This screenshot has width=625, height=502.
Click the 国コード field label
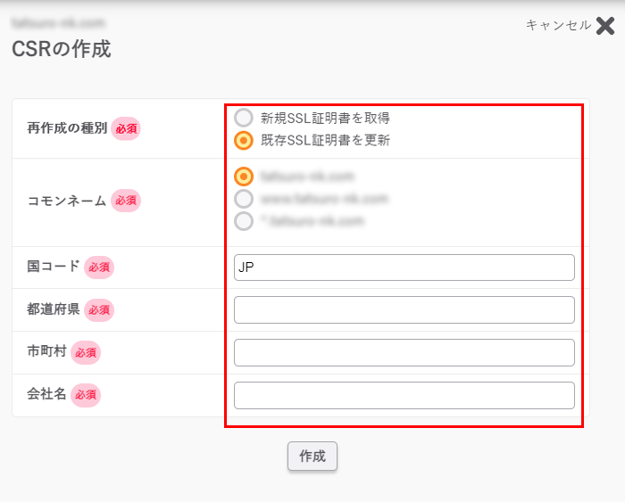[54, 267]
